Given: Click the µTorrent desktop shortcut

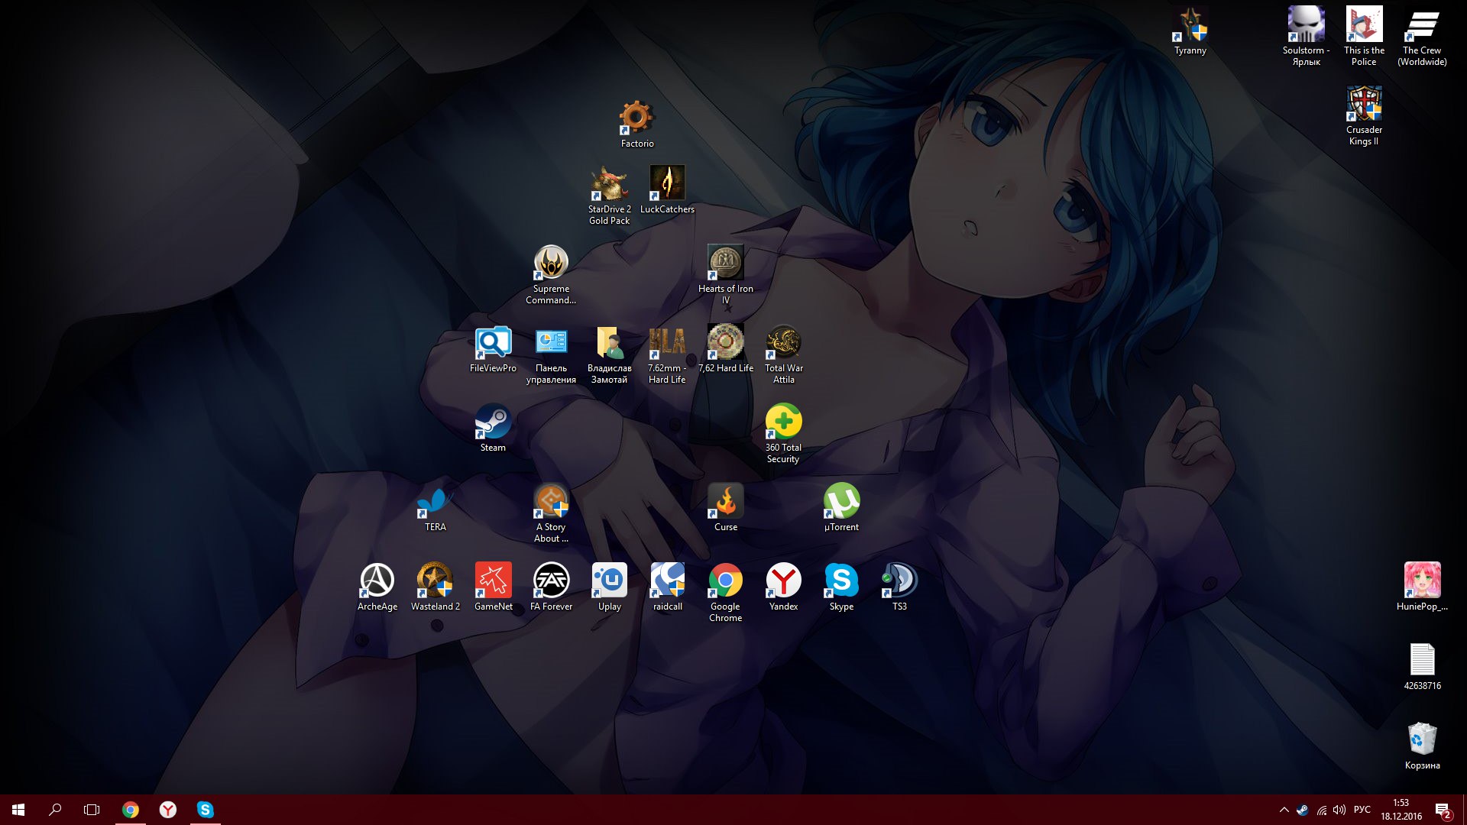Looking at the screenshot, I should pos(841,502).
